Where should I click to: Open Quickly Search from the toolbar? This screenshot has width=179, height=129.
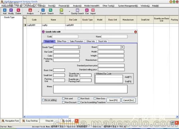click(77, 11)
